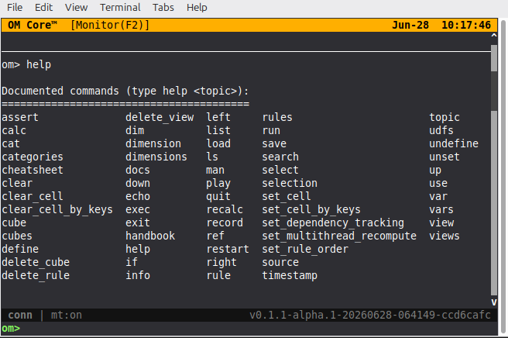Click the Monitor(F2) header label
Viewport: 508px width, 338px height.
coord(110,25)
